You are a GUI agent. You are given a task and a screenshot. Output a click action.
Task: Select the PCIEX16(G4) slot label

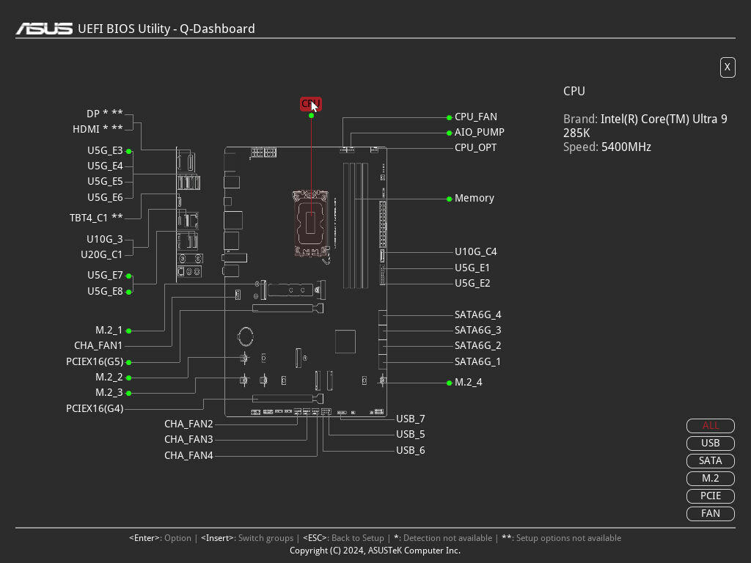point(95,408)
